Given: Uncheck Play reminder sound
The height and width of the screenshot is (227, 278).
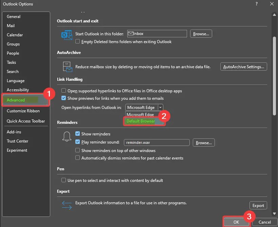Looking at the screenshot, I should pyautogui.click(x=77, y=142).
